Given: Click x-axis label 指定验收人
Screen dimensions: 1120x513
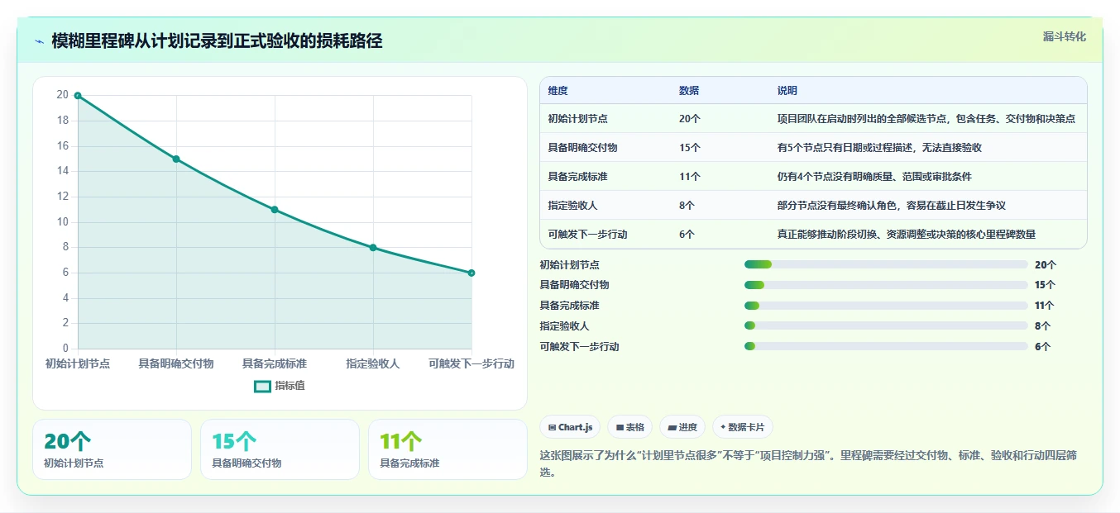Looking at the screenshot, I should (373, 363).
